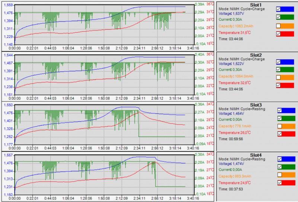The width and height of the screenshot is (298, 202).
Task: Click Slot1 orange Capacity color swatch
Action: click(x=288, y=26)
